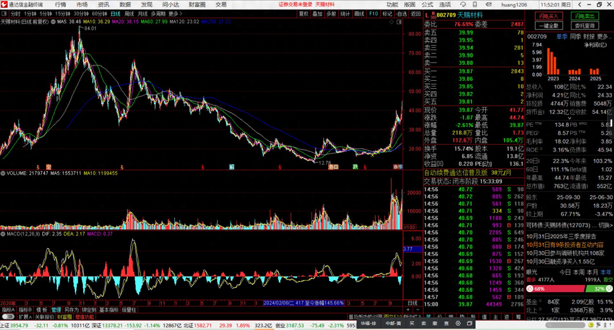The height and width of the screenshot is (330, 614).
Task: Toggle the left sidebar panel icon
Action: [x=4, y=14]
